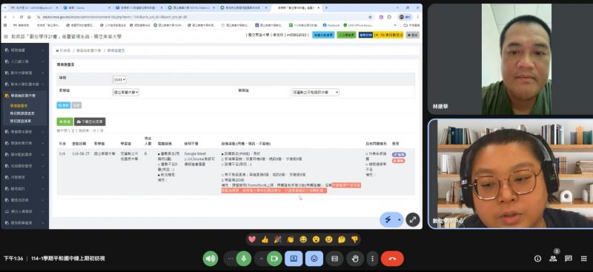Expand shared screen with the fullscreen arrows icon
The width and height of the screenshot is (593, 272).
pyautogui.click(x=413, y=219)
